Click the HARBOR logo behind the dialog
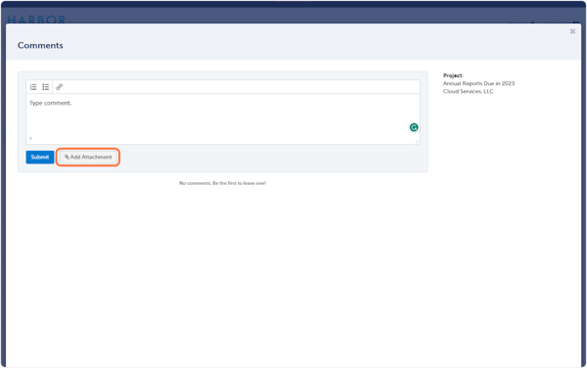The width and height of the screenshot is (587, 368). pos(36,20)
